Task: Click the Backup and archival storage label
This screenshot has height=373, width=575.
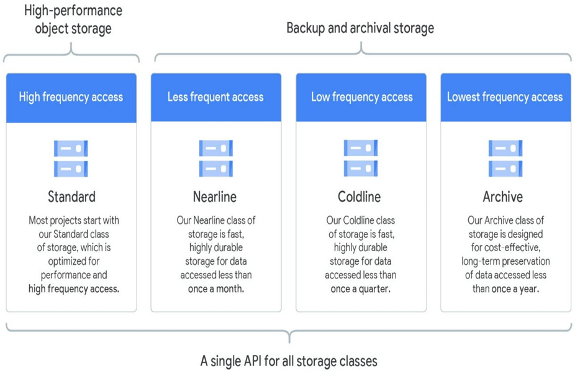Action: [360, 28]
